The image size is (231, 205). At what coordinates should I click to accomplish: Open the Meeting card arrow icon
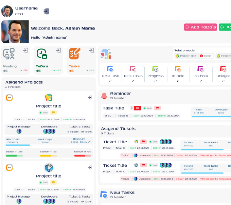click(25, 50)
